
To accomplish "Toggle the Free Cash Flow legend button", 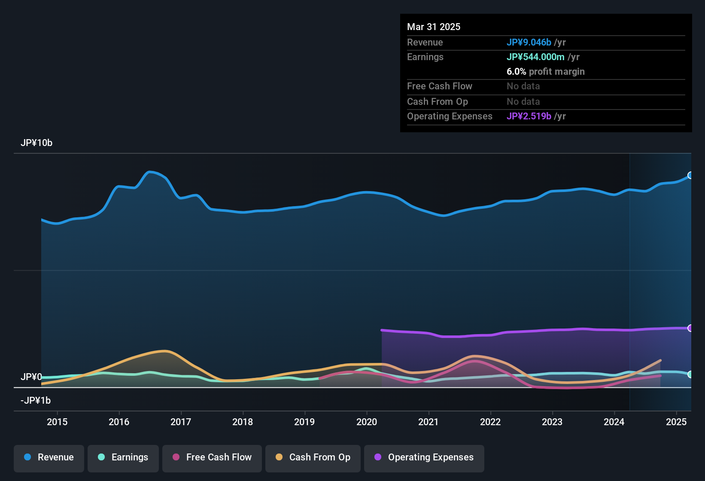I will [x=212, y=458].
